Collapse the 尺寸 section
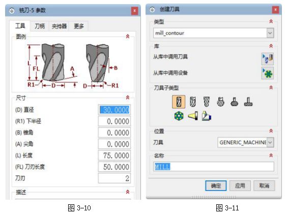 [x=128, y=98]
